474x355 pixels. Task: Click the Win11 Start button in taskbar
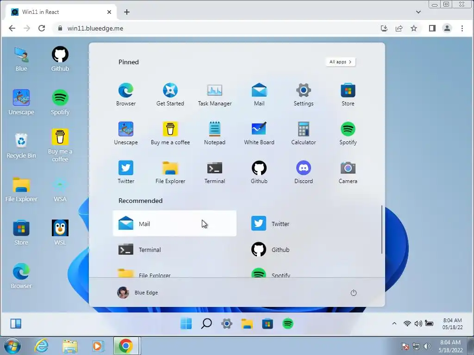pos(186,324)
